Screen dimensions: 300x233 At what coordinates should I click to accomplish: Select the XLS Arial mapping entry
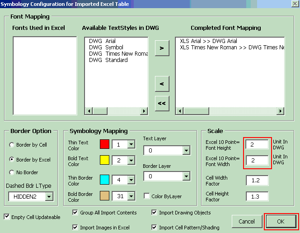click(203, 41)
